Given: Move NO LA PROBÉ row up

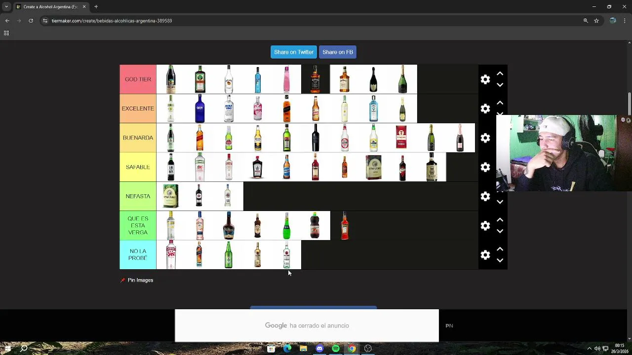Looking at the screenshot, I should coord(500,249).
